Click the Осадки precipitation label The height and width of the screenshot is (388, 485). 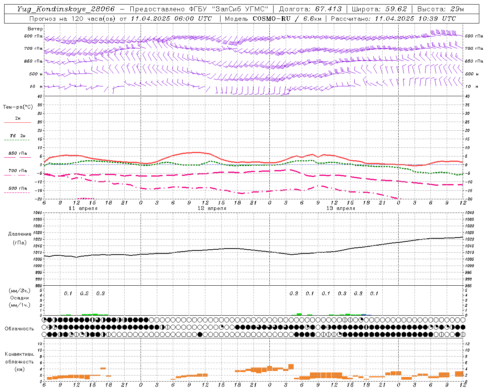click(20, 298)
